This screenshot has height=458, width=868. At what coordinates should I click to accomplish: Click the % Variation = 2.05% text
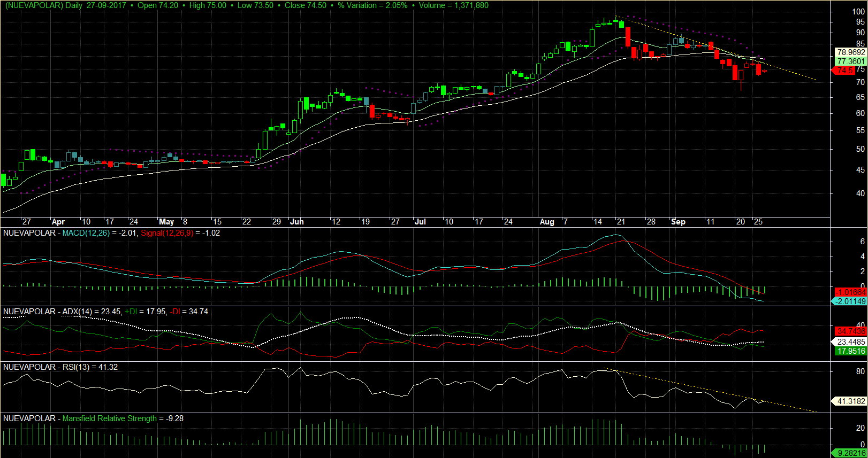click(372, 5)
